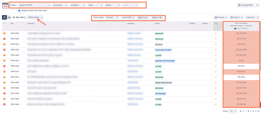The height and width of the screenshot is (116, 261).
Task: Click issue type icon of SPRT-4233
Action: [4, 39]
